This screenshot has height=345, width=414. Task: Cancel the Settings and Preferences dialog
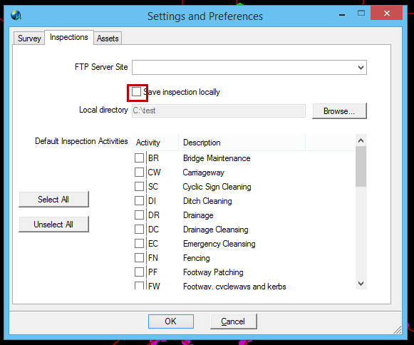pos(234,321)
